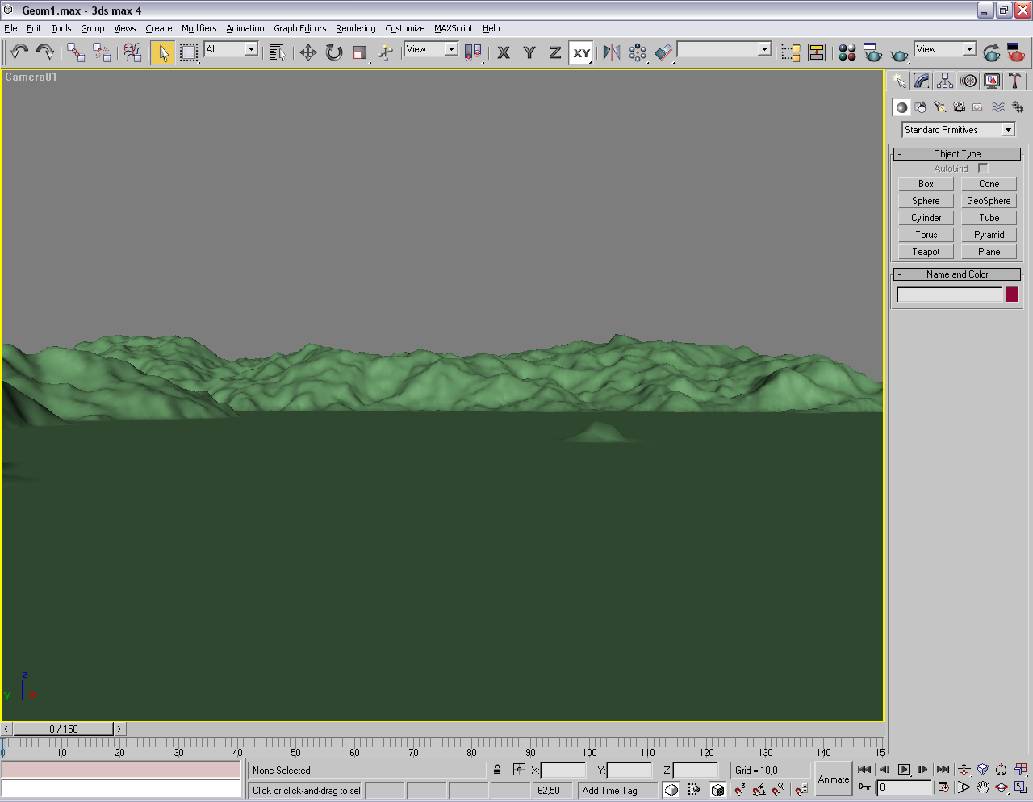
Task: Open the Modify command panel tab
Action: pyautogui.click(x=922, y=81)
